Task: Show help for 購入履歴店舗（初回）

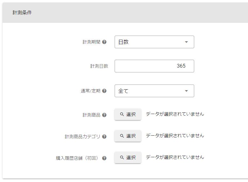Action: [x=104, y=158]
